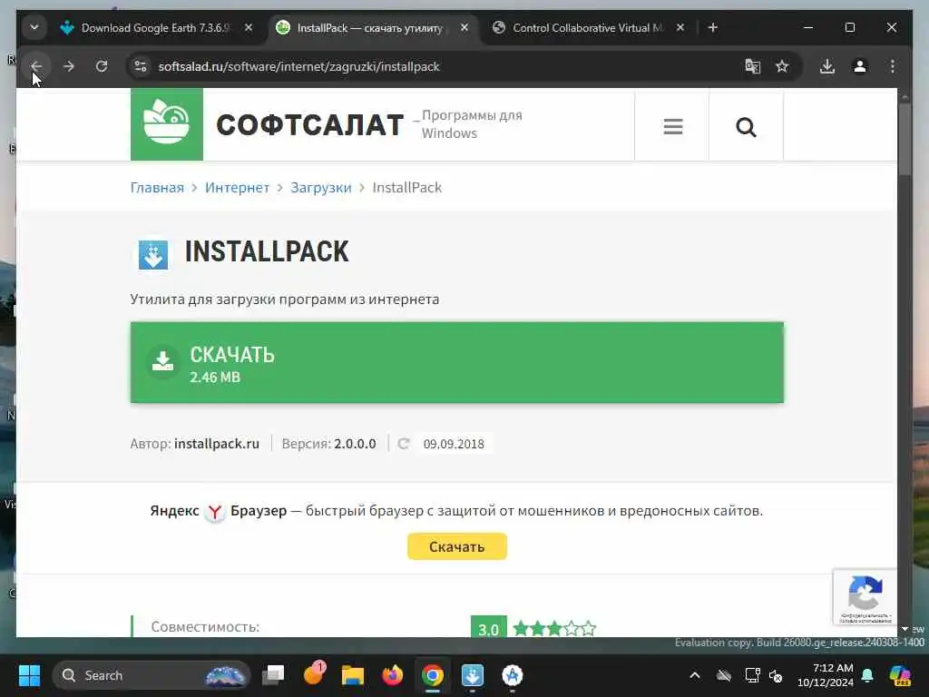
Task: Open File Explorer from taskbar
Action: pos(353,675)
